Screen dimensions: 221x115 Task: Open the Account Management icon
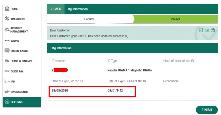pyautogui.click(x=7, y=29)
